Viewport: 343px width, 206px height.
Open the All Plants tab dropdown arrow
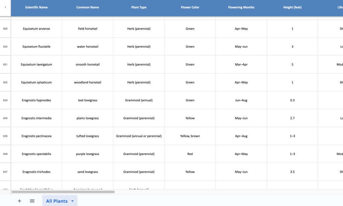click(72, 201)
